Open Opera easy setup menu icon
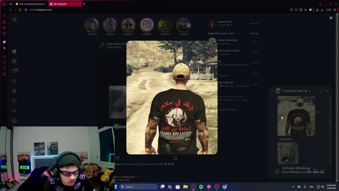This screenshot has height=191, width=339. pos(335,10)
